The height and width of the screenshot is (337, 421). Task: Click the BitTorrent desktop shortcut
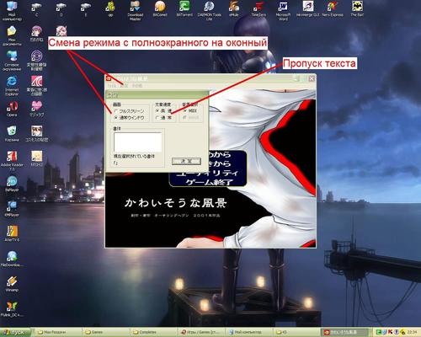coord(184,9)
